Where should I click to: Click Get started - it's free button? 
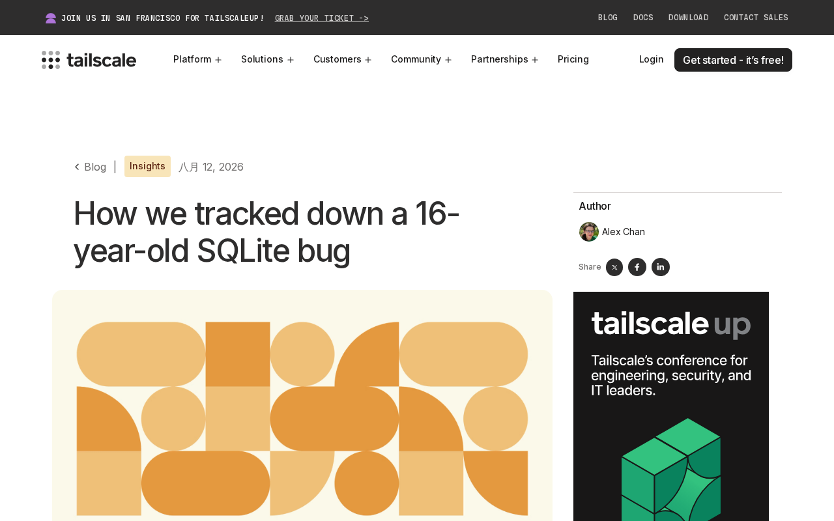(x=733, y=60)
